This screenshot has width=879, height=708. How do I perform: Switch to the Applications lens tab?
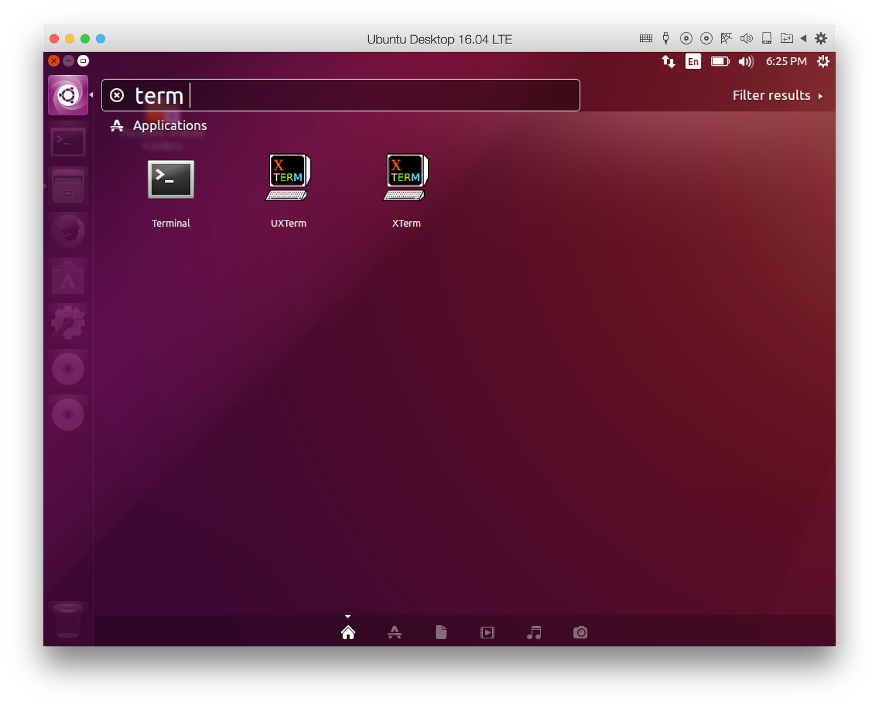coord(395,632)
